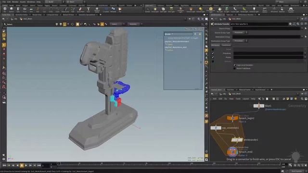Switch to the Geometry Spreadsheet tab
Image resolution: width=308 pixels, height=173 pixels.
87,15
